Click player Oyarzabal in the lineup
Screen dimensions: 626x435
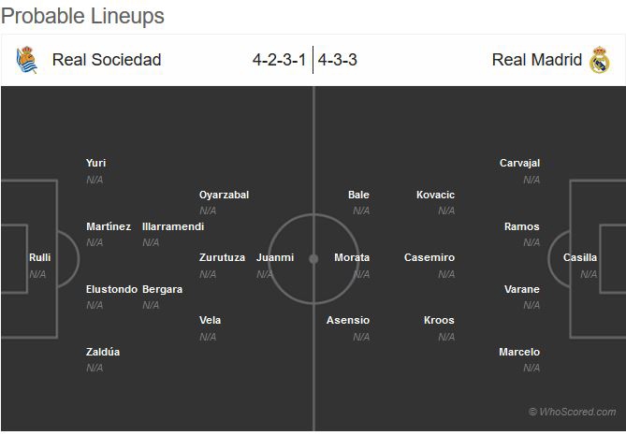[x=224, y=195]
